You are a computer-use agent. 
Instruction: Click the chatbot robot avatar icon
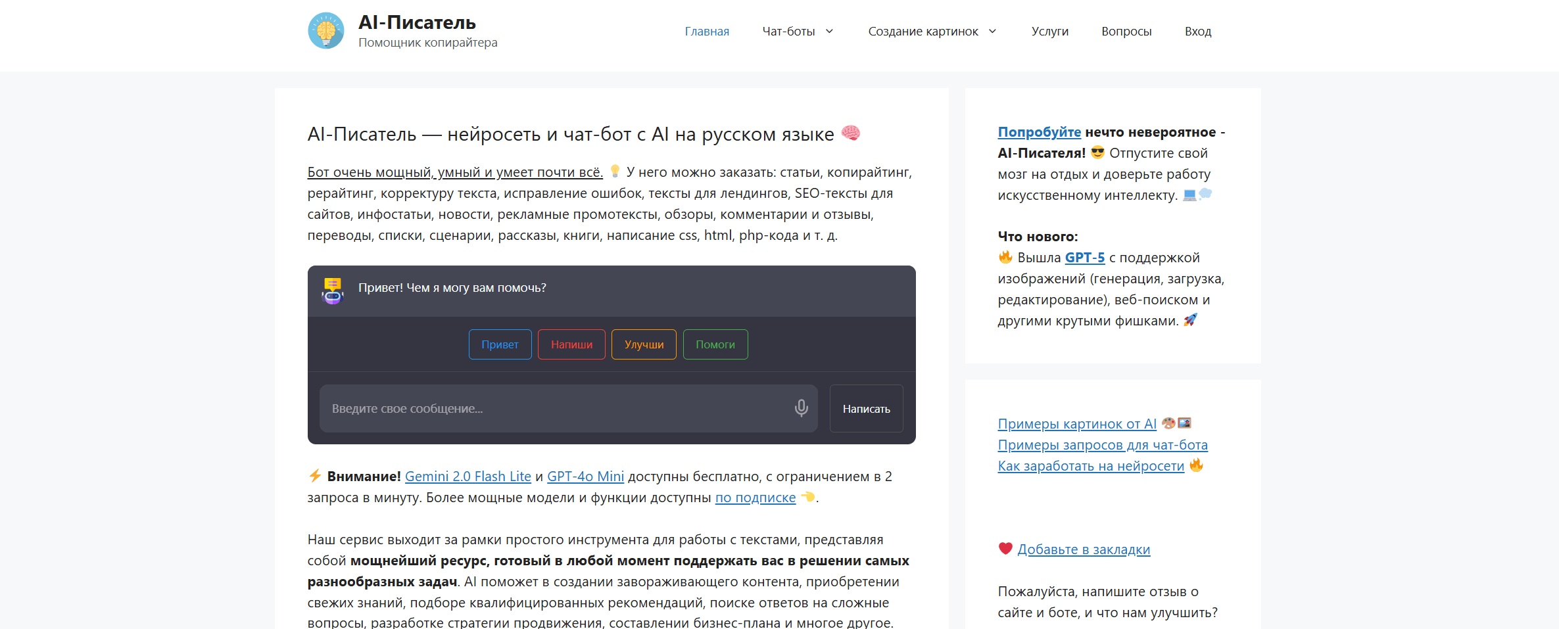[x=333, y=290]
